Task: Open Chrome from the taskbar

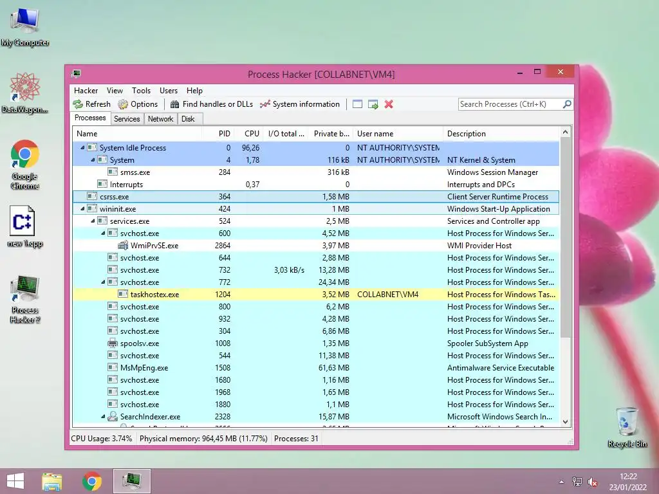Action: point(92,481)
